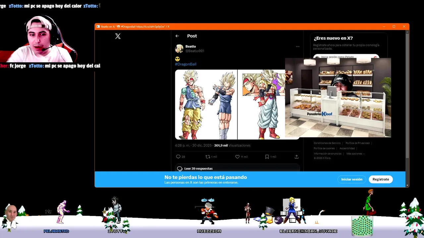Expand the Más opciones footer menu
This screenshot has height=238, width=424.
pos(355,154)
